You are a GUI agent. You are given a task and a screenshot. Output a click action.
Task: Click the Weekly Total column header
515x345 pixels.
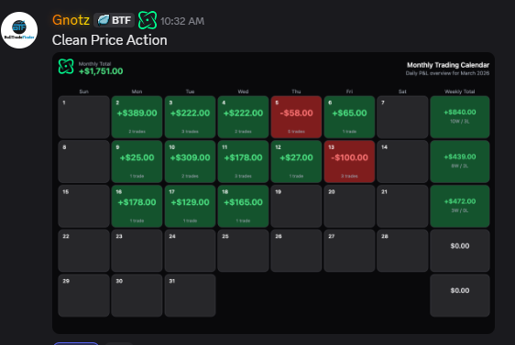(459, 92)
